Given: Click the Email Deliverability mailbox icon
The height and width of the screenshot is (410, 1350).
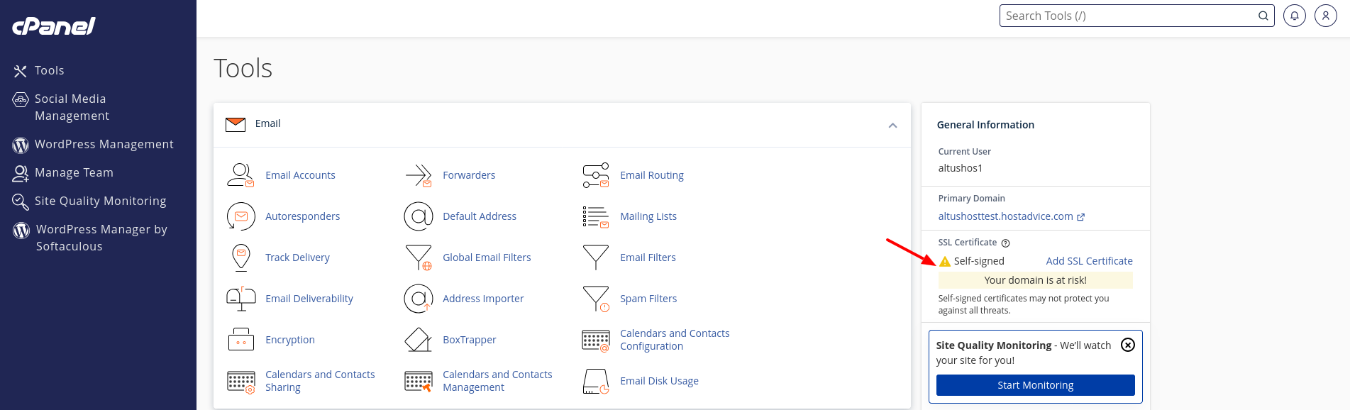Looking at the screenshot, I should [240, 299].
